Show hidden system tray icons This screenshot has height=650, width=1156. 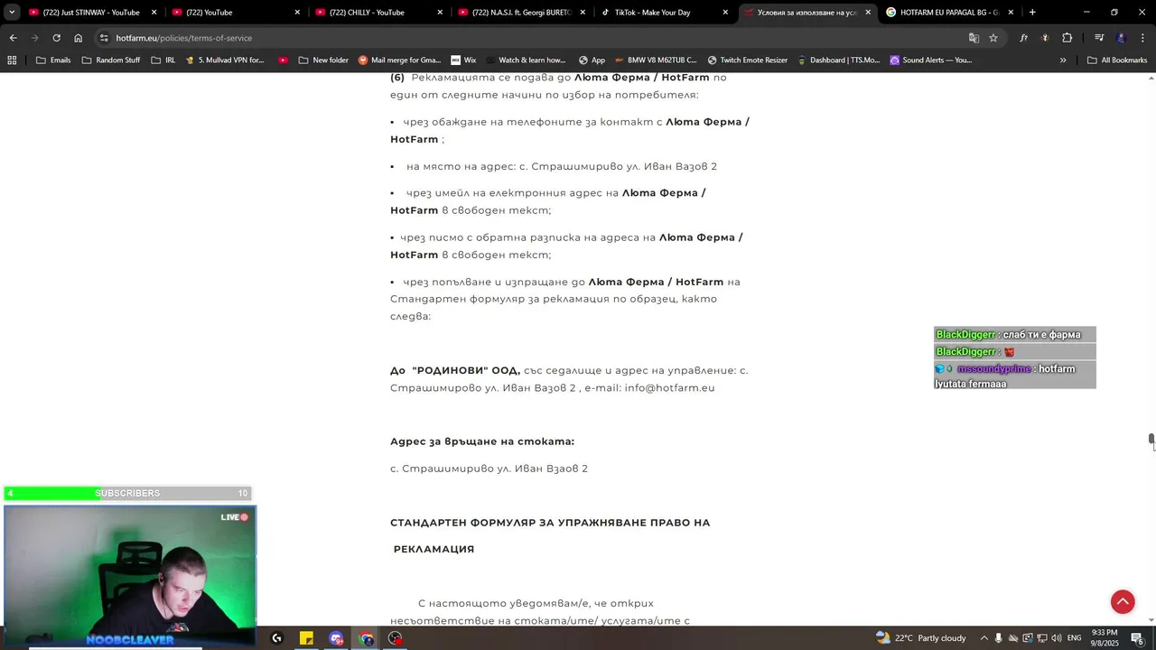tap(984, 638)
